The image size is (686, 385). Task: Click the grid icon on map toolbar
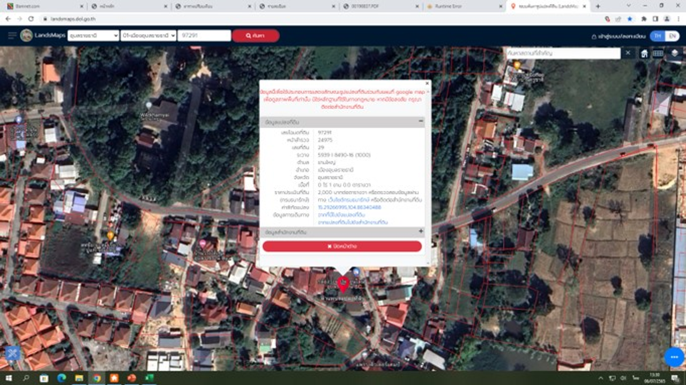(x=658, y=54)
